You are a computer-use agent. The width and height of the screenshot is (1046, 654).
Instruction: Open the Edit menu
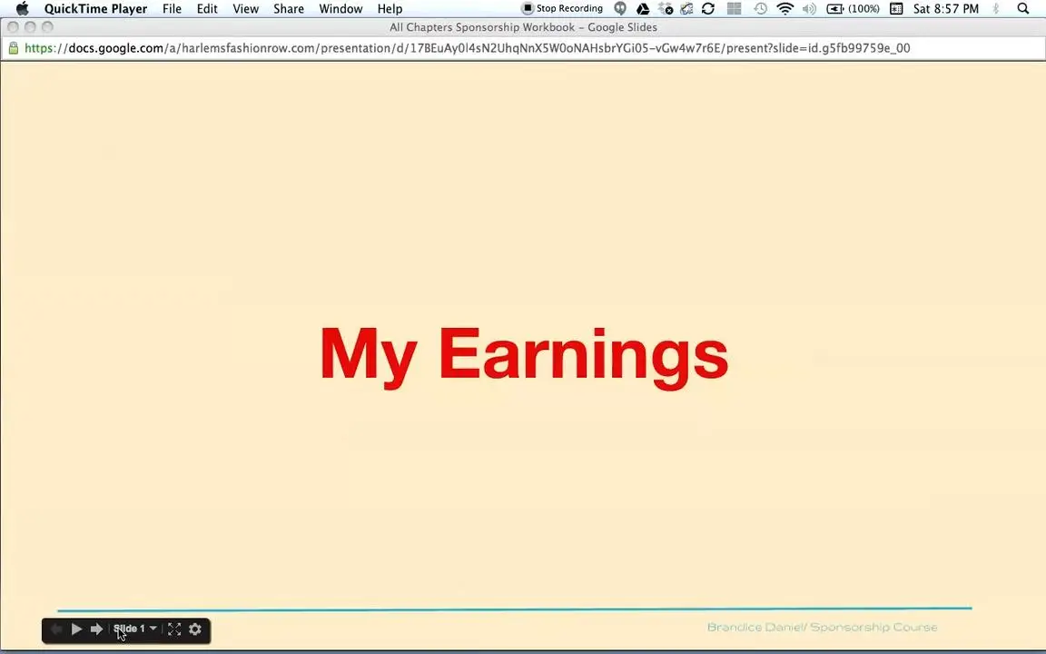point(207,9)
